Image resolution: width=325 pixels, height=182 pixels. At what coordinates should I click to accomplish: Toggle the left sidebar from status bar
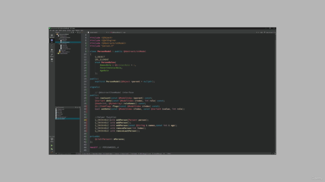coord(56,154)
